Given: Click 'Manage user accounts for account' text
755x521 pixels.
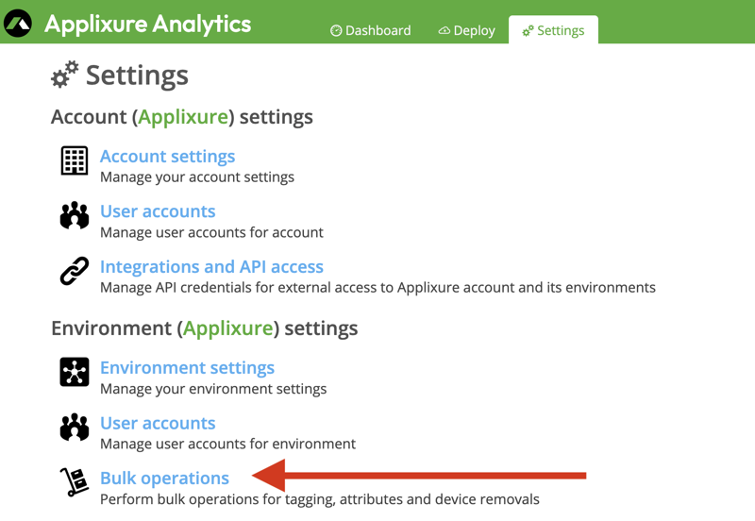Looking at the screenshot, I should pyautogui.click(x=211, y=232).
